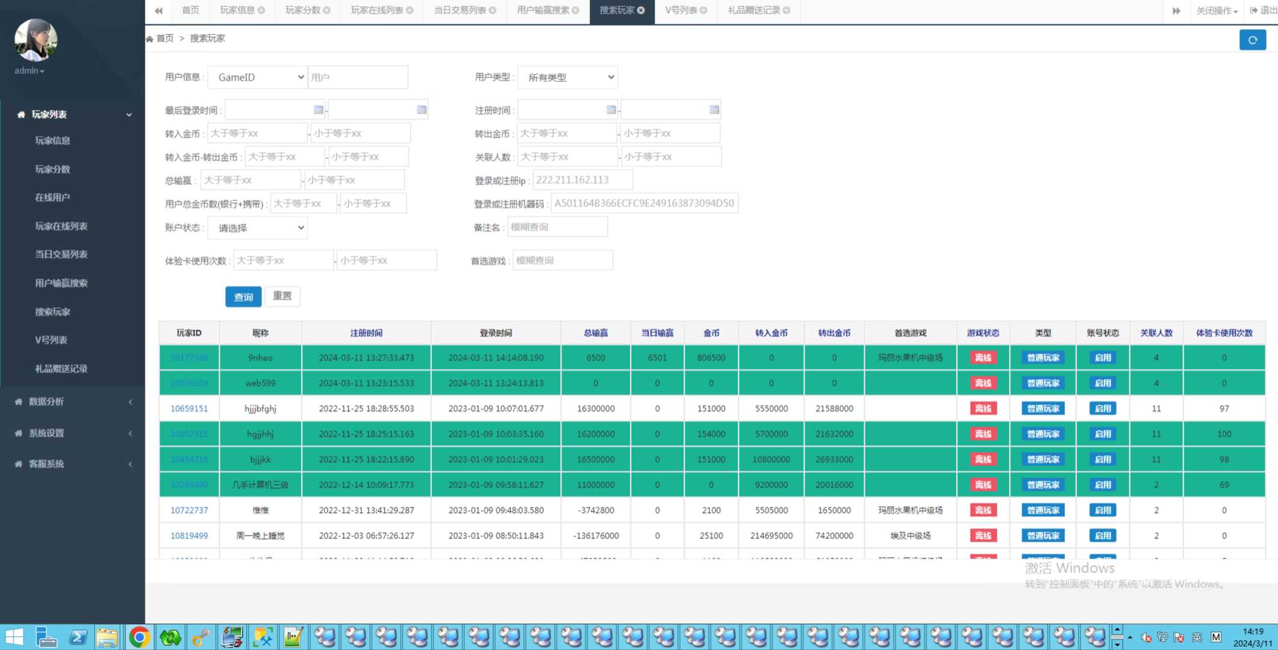Open the 账户状态 请选择 dropdown

[x=258, y=227]
